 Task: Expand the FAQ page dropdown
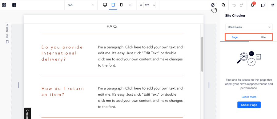pos(81,5)
